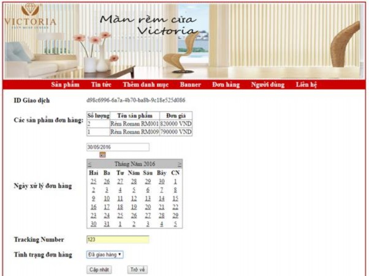The height and width of the screenshot is (276, 369).
Task: Open the Thêm danh mục menu item
Action: [x=146, y=84]
